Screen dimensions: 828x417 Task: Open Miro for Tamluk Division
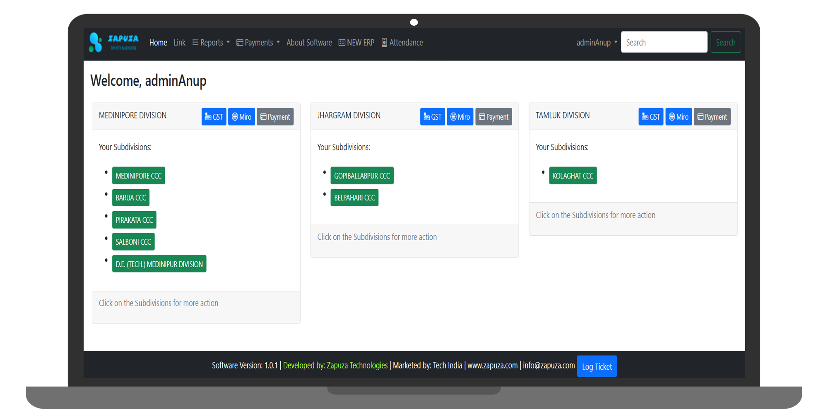coord(679,117)
